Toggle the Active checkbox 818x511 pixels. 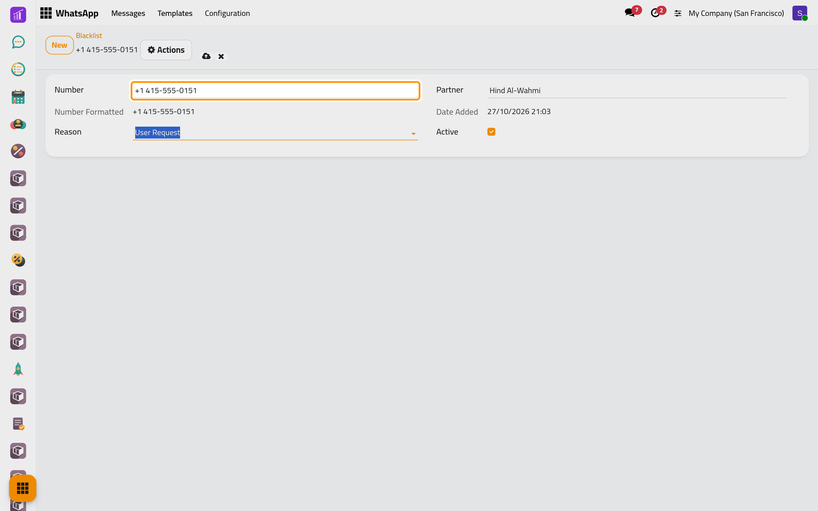[491, 132]
